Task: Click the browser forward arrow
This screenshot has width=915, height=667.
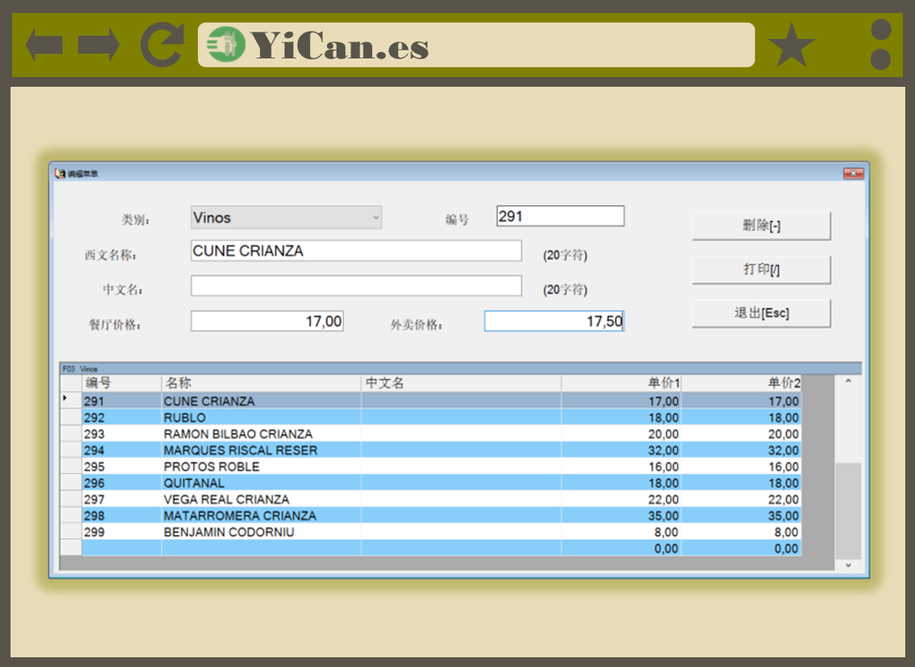Action: (99, 45)
